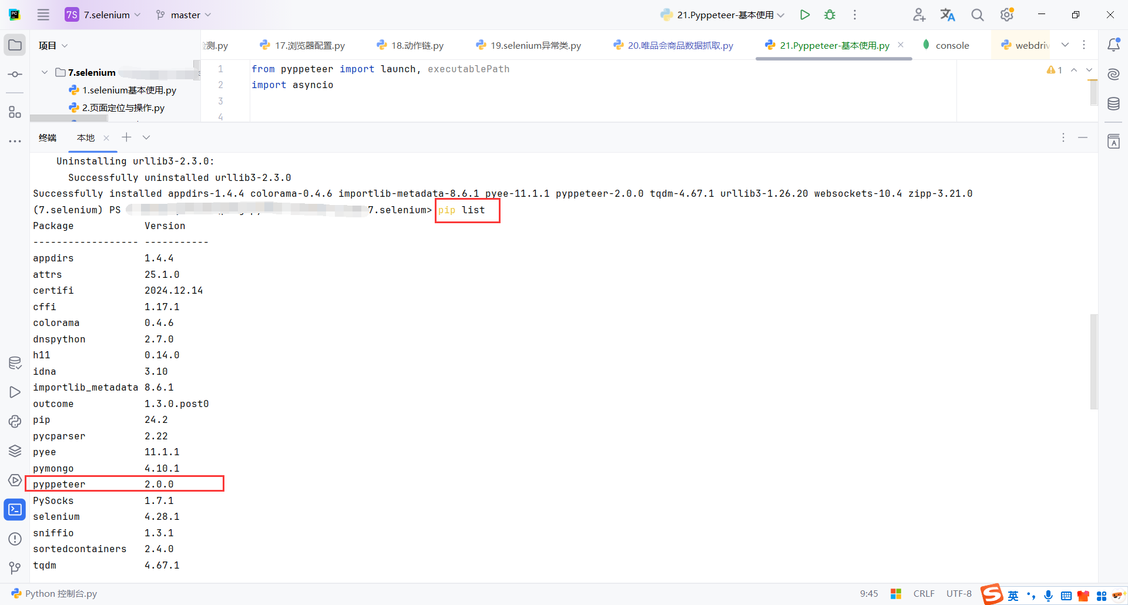Hide the terminal panel
1128x605 pixels.
tap(1083, 137)
